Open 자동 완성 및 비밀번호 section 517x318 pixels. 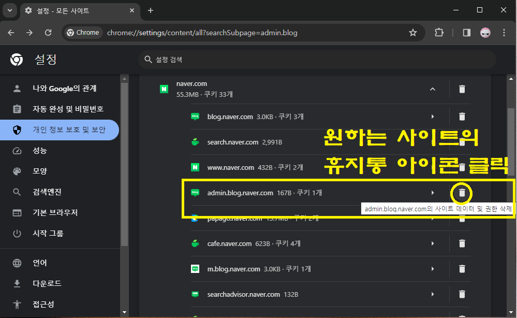click(60, 109)
